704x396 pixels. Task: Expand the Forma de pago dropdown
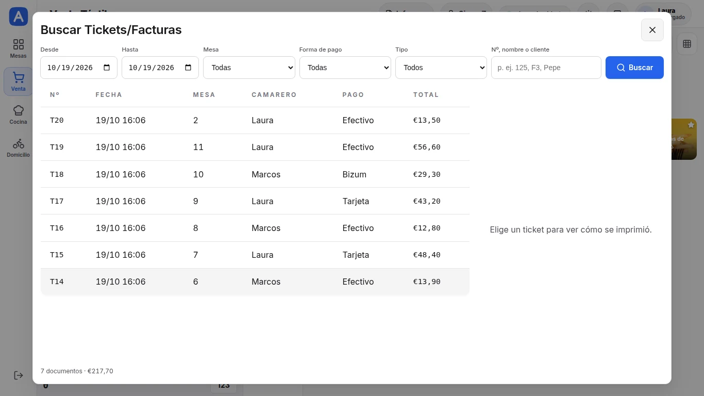[x=345, y=68]
